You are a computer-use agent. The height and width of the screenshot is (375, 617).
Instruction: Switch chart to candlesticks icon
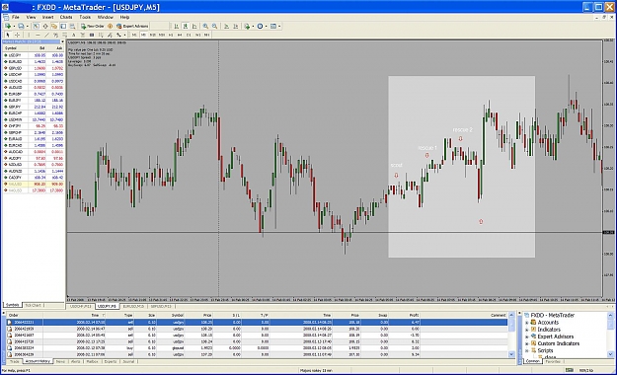[x=186, y=26]
